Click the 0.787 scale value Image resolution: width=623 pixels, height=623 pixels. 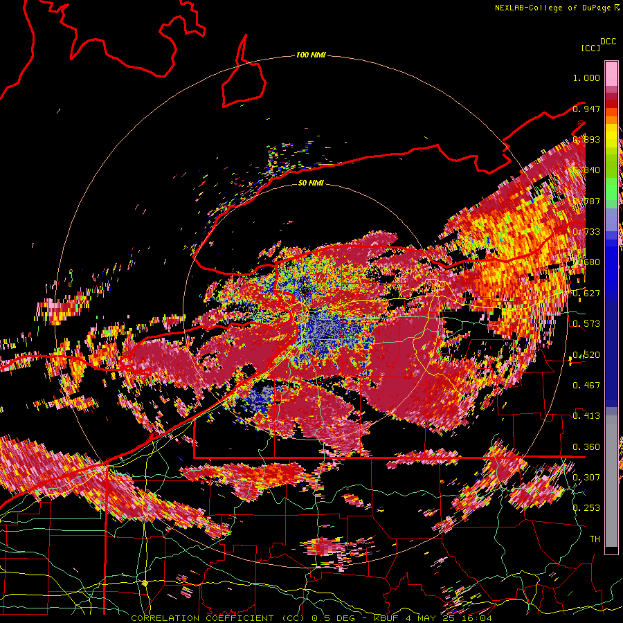click(x=586, y=201)
